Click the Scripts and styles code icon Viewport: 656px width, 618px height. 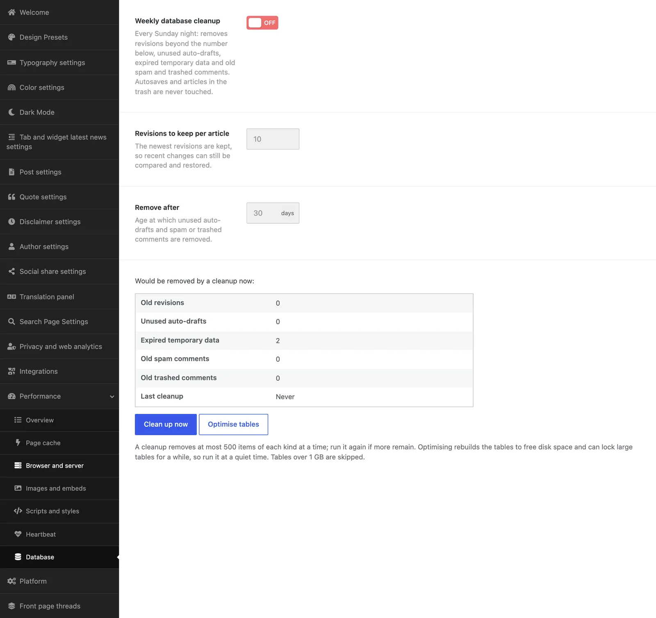(18, 511)
